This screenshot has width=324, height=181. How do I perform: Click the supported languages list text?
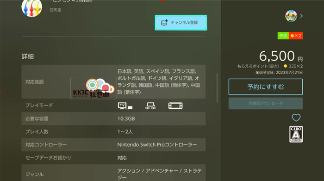(x=158, y=81)
